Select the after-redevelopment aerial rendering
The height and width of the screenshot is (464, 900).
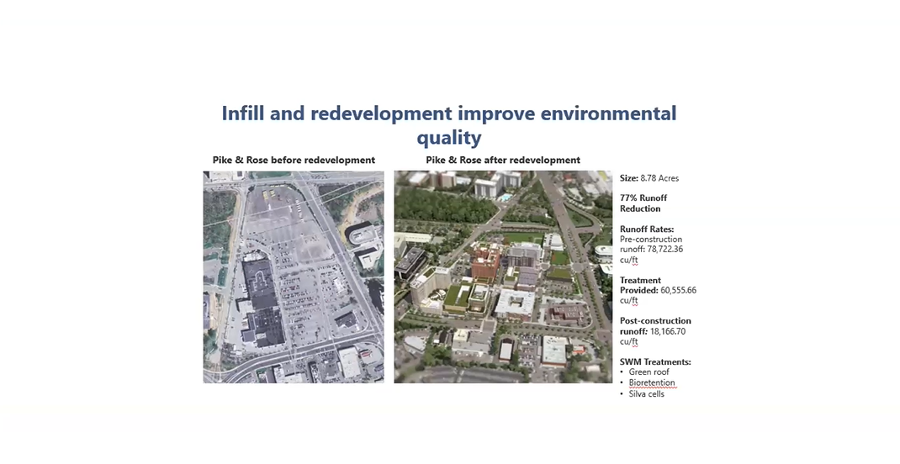(503, 277)
